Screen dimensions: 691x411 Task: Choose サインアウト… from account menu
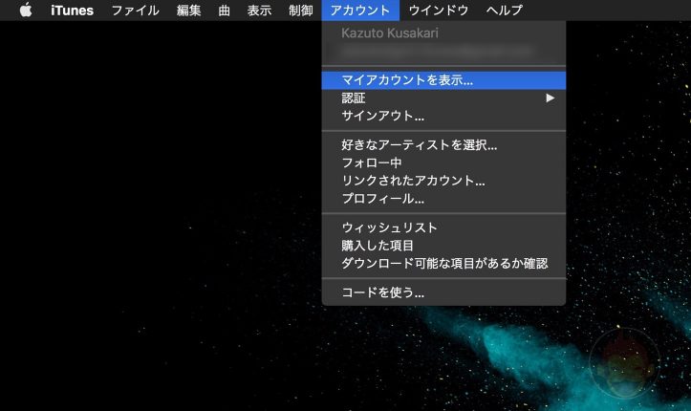coord(443,116)
